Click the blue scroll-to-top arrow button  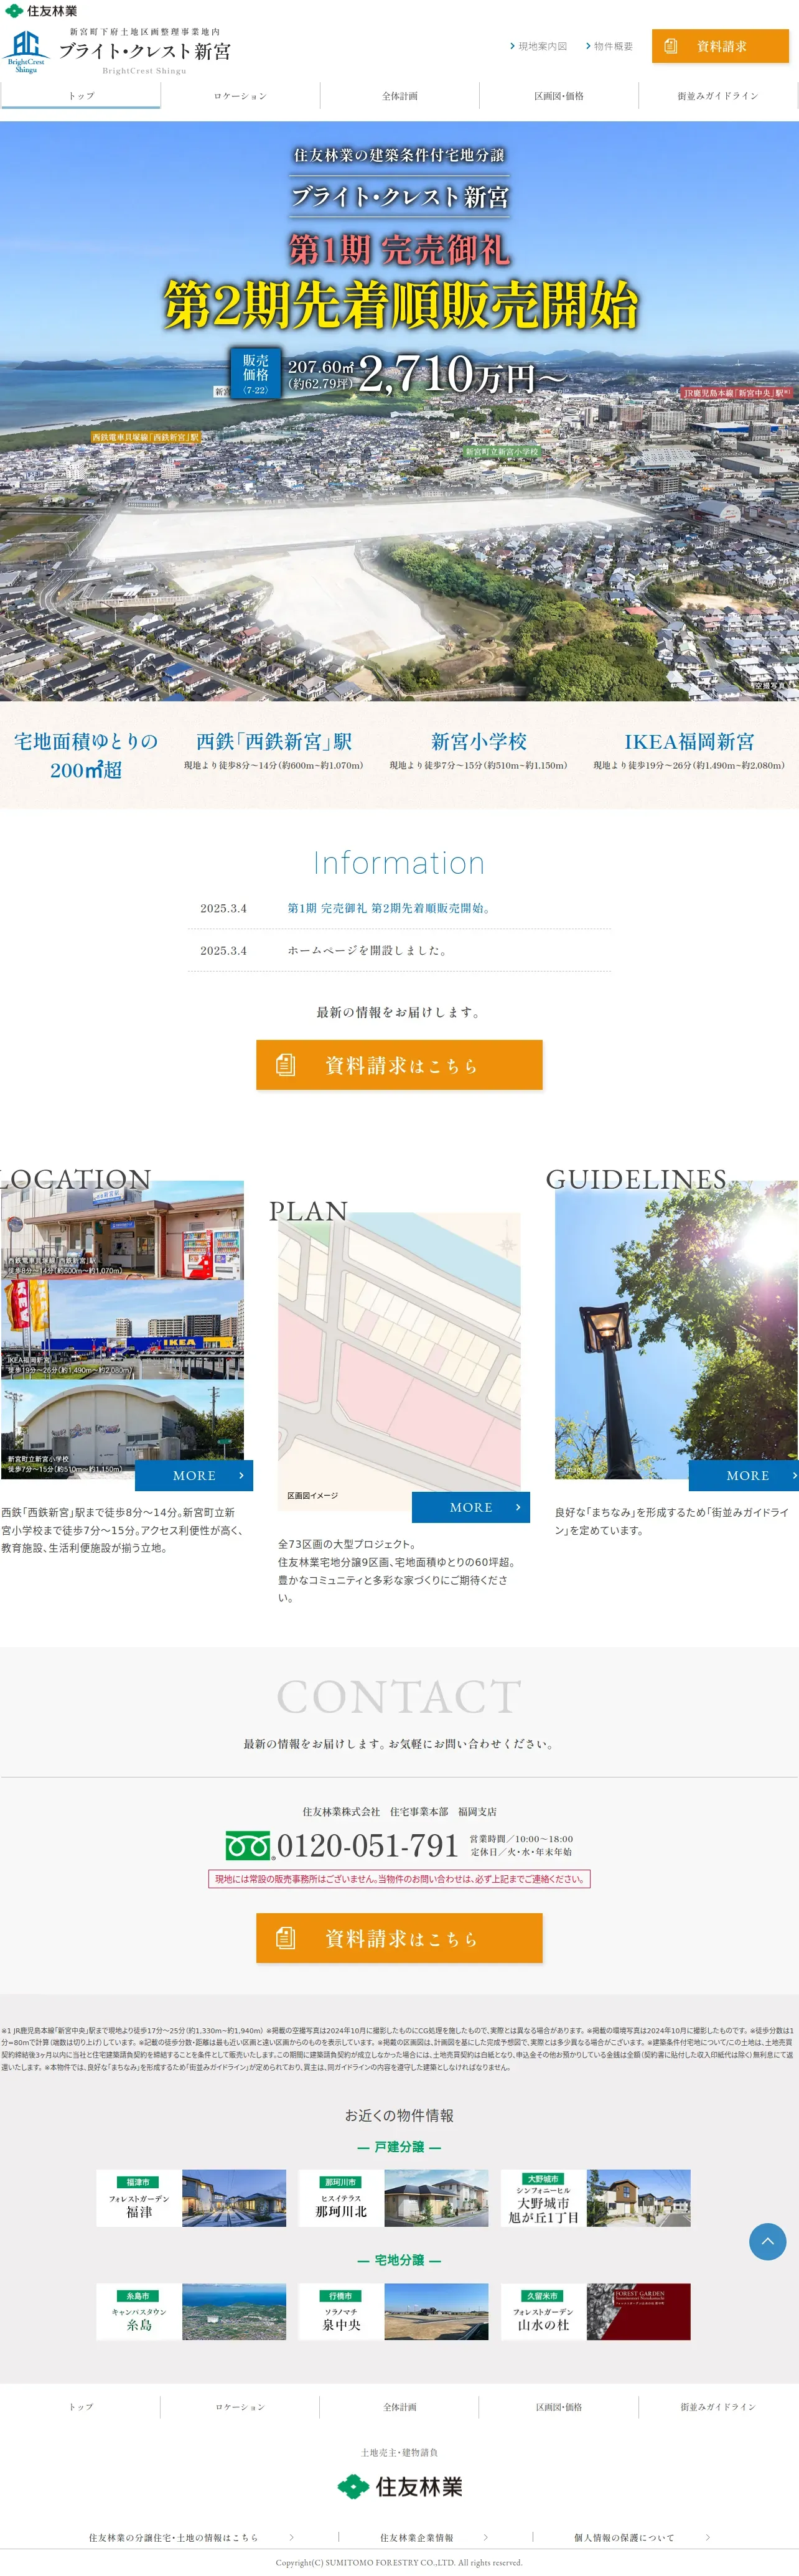click(767, 2241)
